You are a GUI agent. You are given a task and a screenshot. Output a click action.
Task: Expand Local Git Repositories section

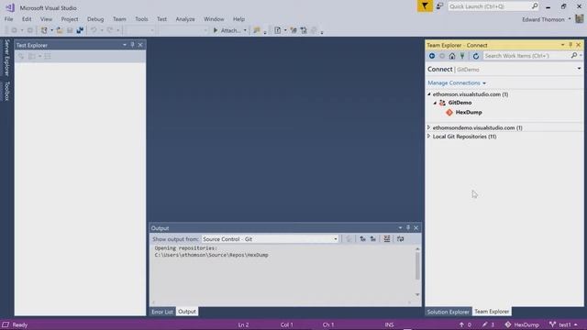tap(429, 137)
